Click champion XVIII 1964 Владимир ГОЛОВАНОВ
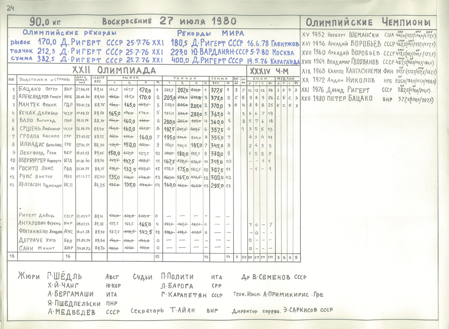The image size is (449, 329). 369,62
